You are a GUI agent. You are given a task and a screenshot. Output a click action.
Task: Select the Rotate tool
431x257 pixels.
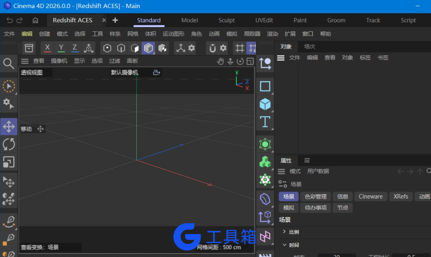(9, 144)
